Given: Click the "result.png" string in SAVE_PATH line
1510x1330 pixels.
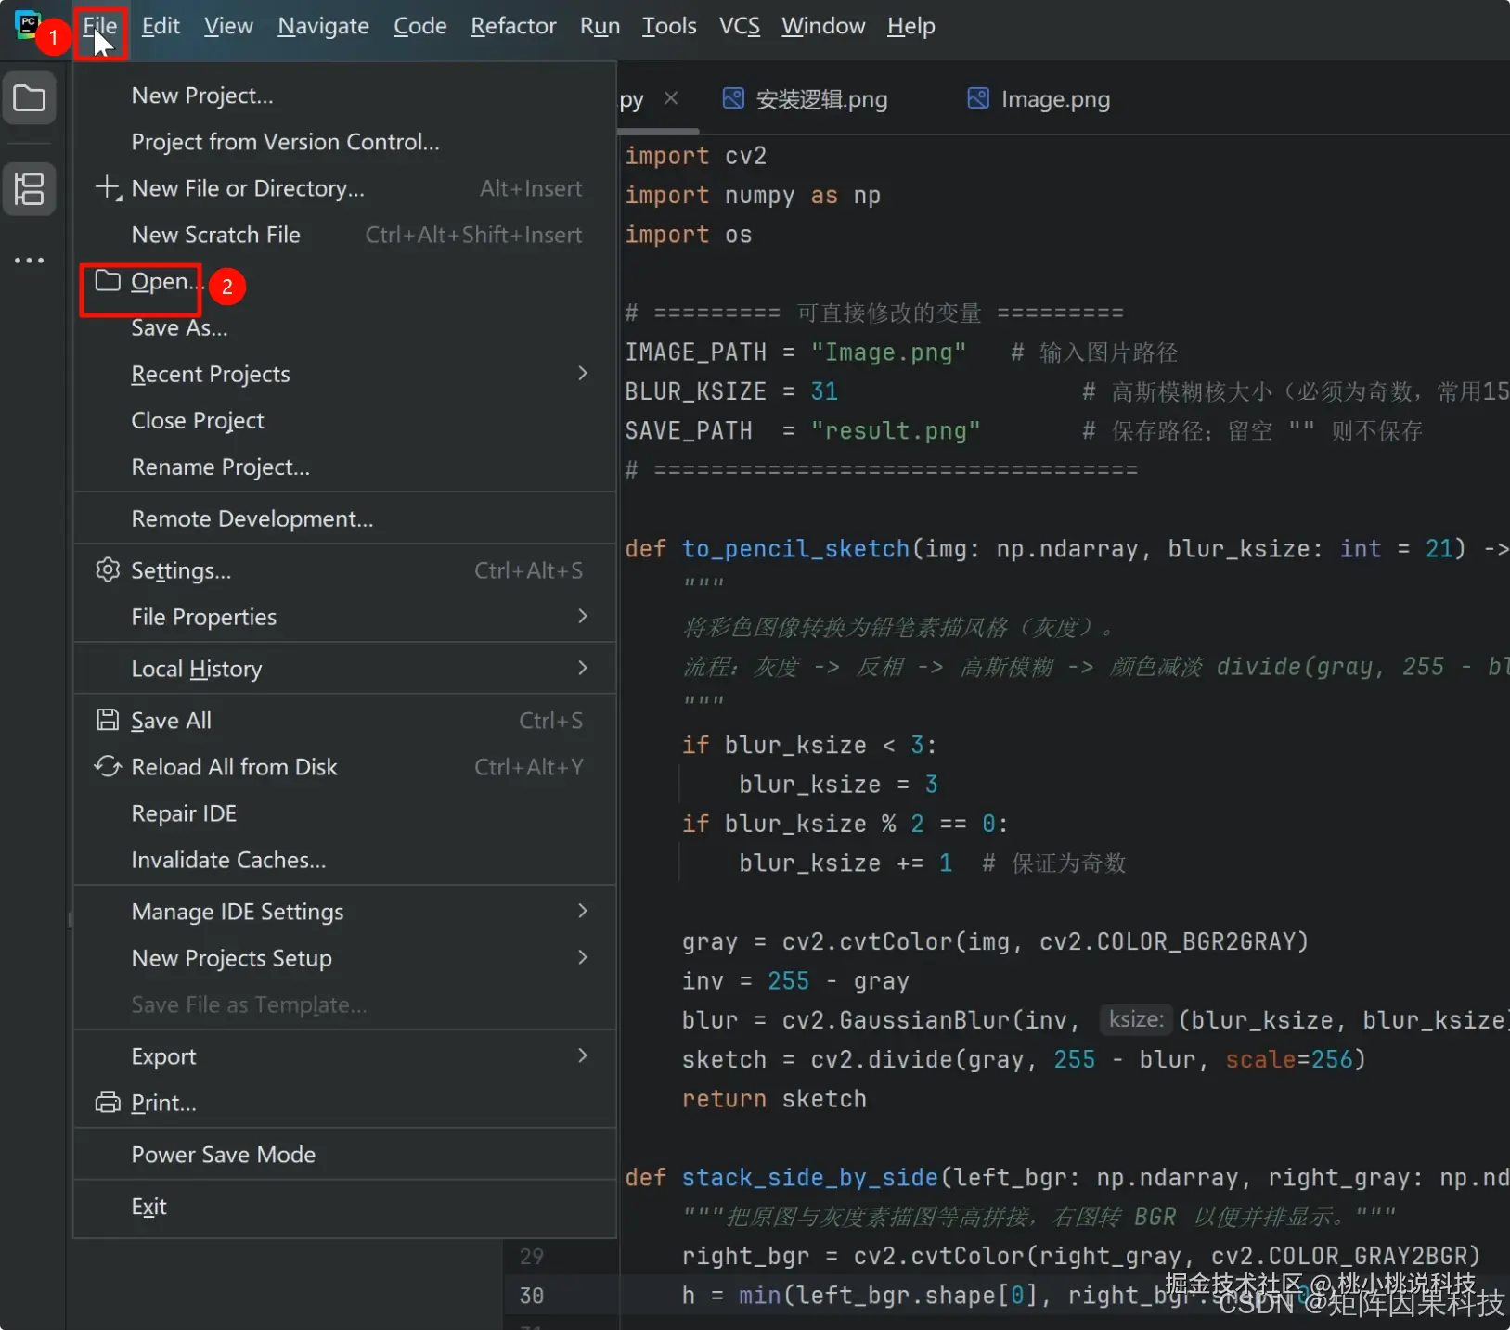Looking at the screenshot, I should pyautogui.click(x=896, y=431).
